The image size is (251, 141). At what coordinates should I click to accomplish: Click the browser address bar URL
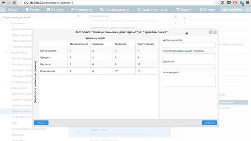[48, 3]
